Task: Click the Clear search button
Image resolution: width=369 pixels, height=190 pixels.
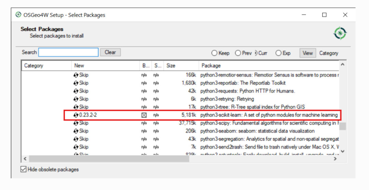Action: coord(110,53)
